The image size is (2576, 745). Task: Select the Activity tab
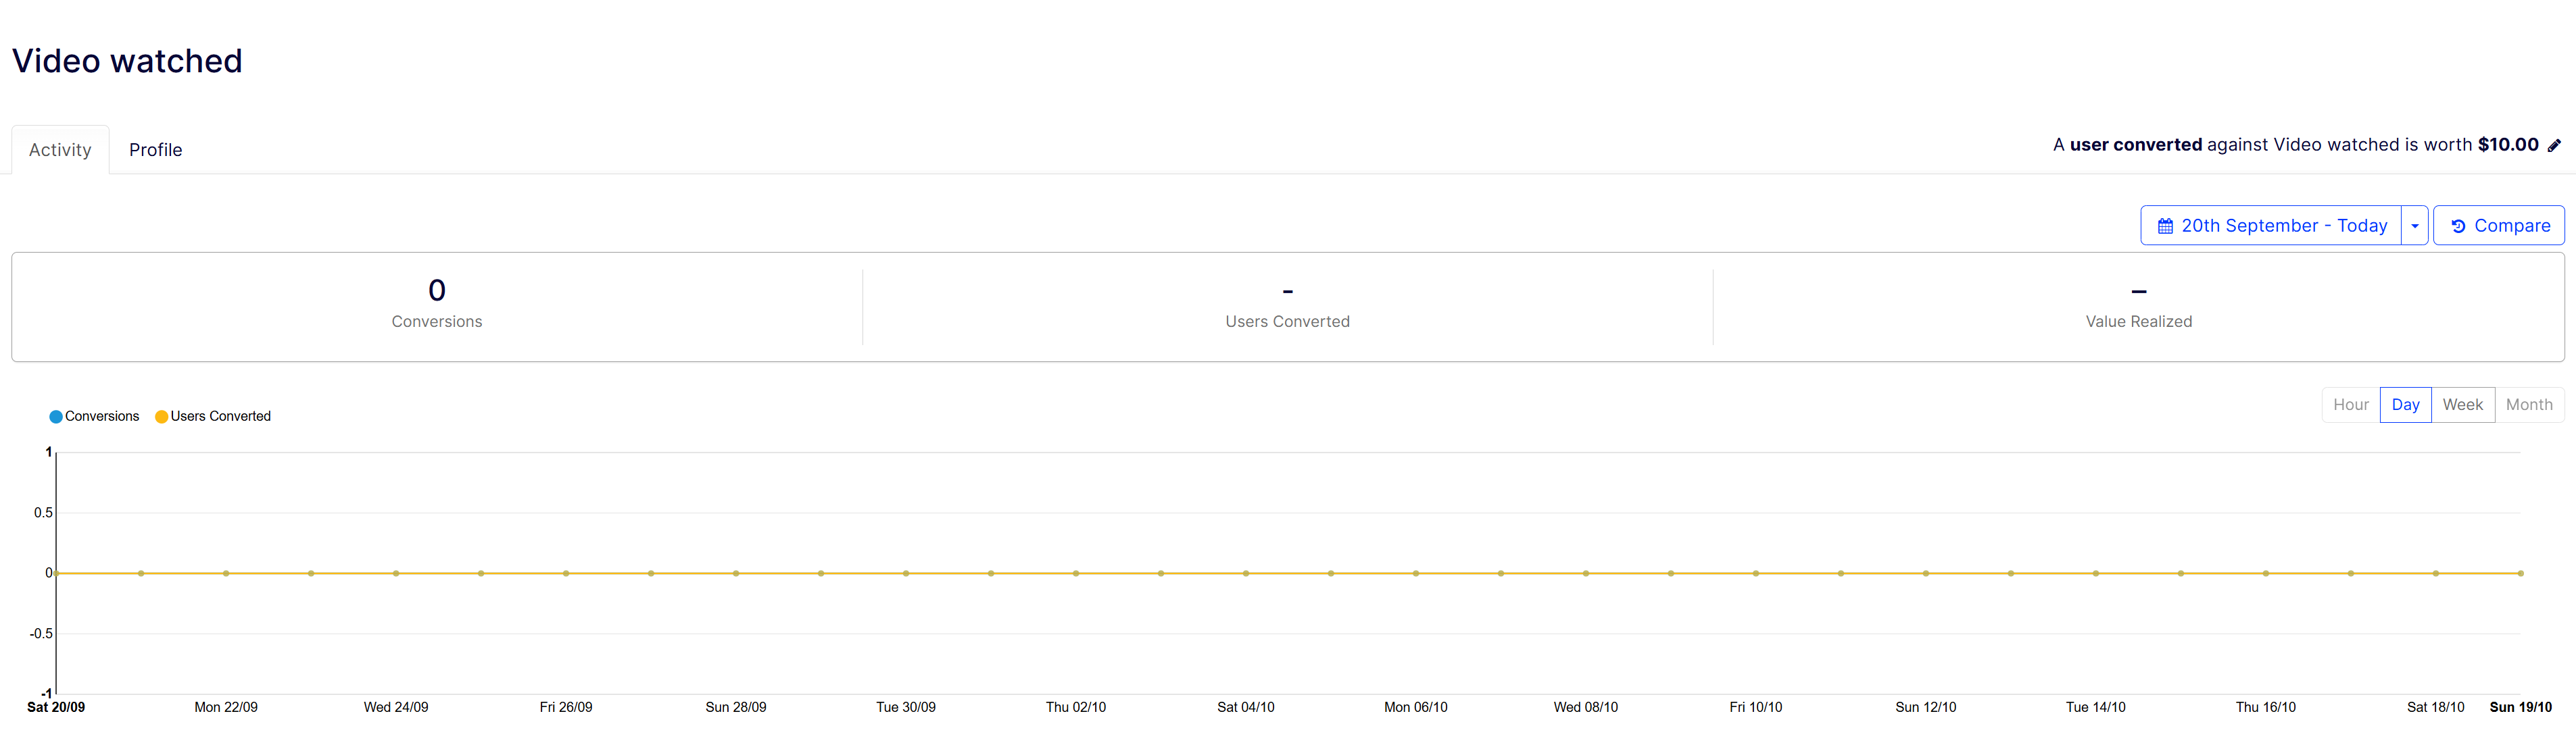click(x=60, y=150)
